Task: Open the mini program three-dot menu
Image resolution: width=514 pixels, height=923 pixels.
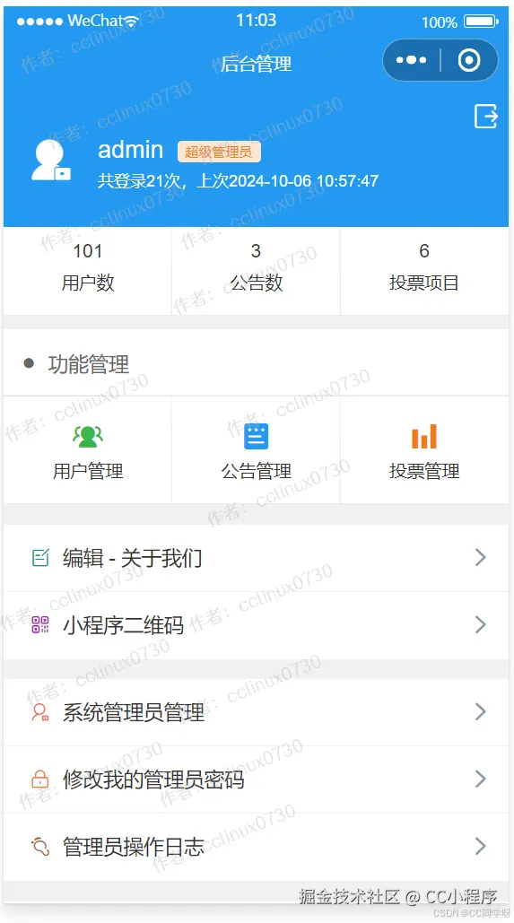Action: point(412,60)
